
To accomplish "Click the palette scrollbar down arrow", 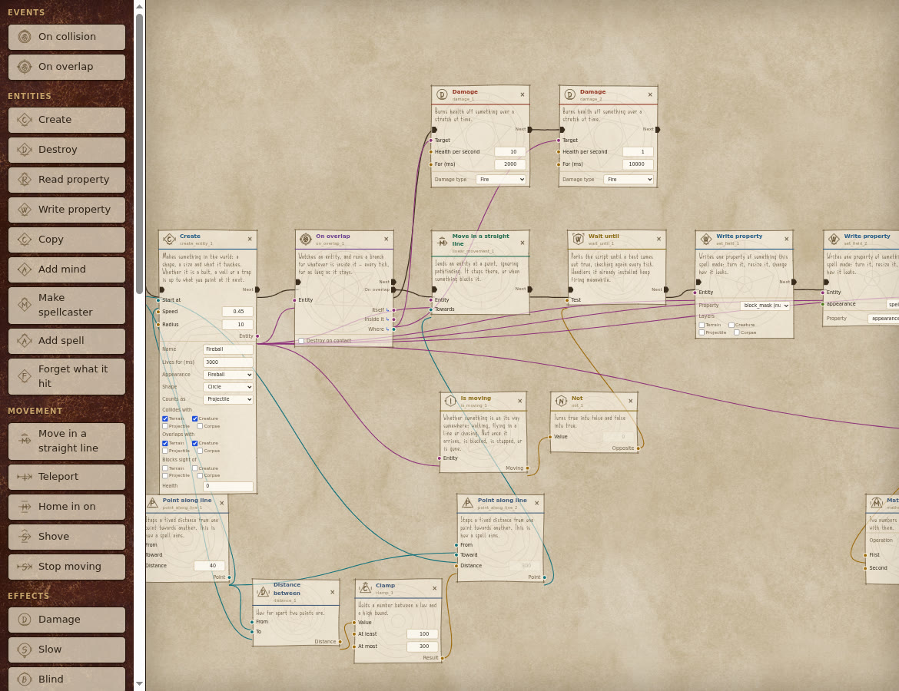I will 139,683.
